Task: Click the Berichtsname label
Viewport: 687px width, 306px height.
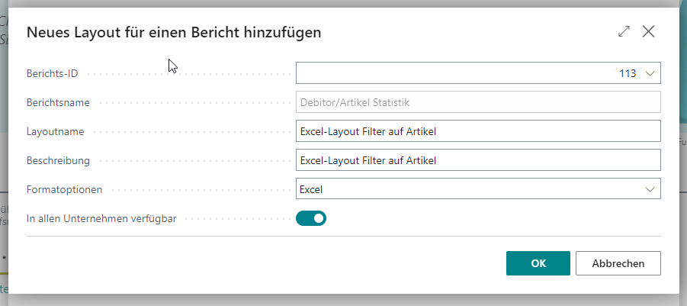Action: [x=58, y=102]
